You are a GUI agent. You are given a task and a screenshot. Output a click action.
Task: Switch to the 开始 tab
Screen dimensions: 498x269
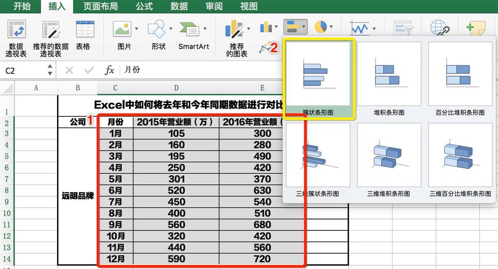(x=22, y=6)
